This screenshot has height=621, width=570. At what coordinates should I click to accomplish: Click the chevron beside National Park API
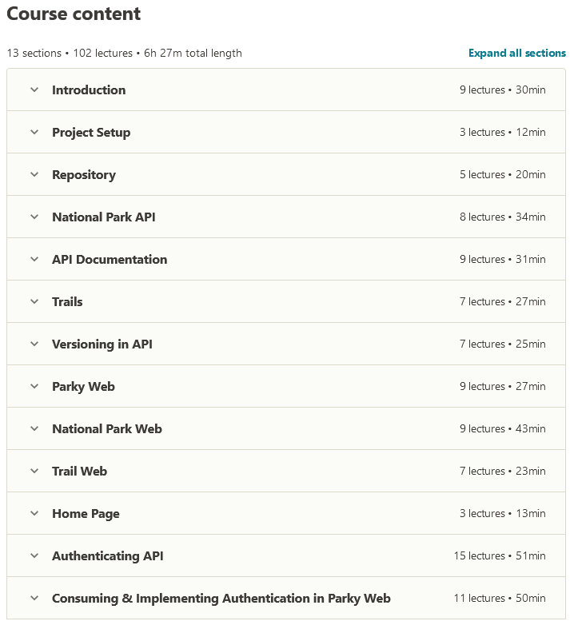34,217
